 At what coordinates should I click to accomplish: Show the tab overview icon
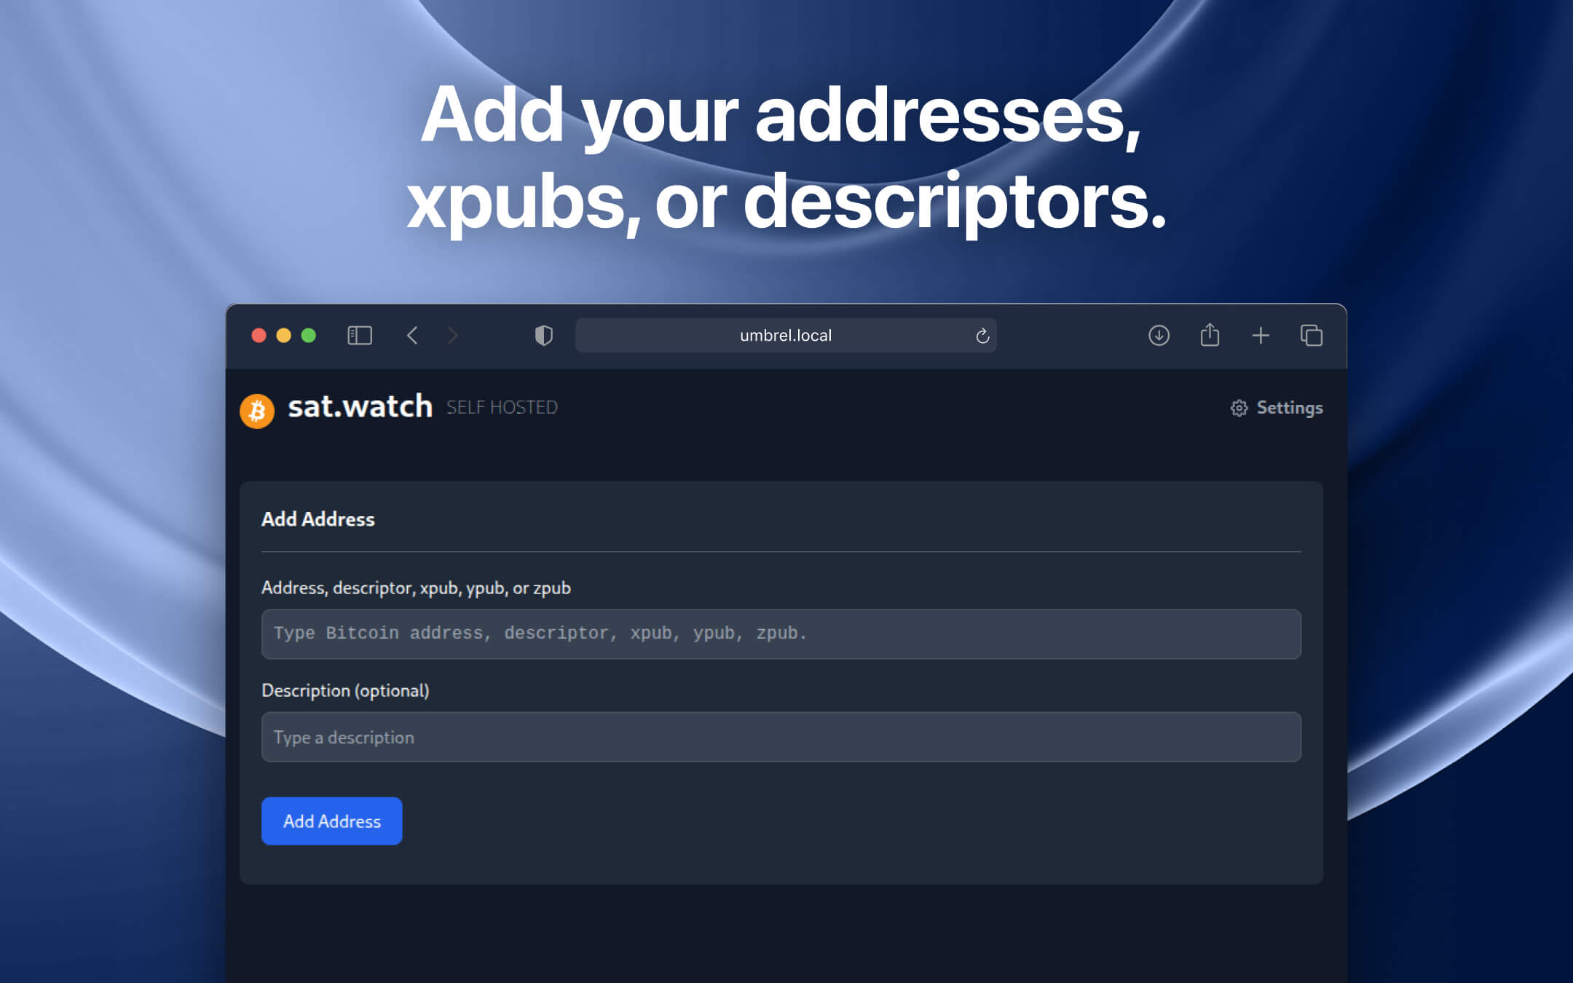coord(1311,335)
